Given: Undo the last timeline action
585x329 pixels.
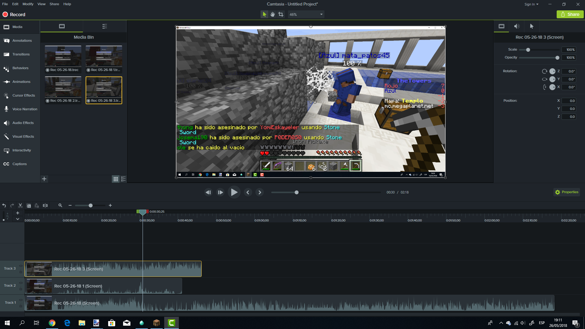Looking at the screenshot, I should tap(4, 206).
